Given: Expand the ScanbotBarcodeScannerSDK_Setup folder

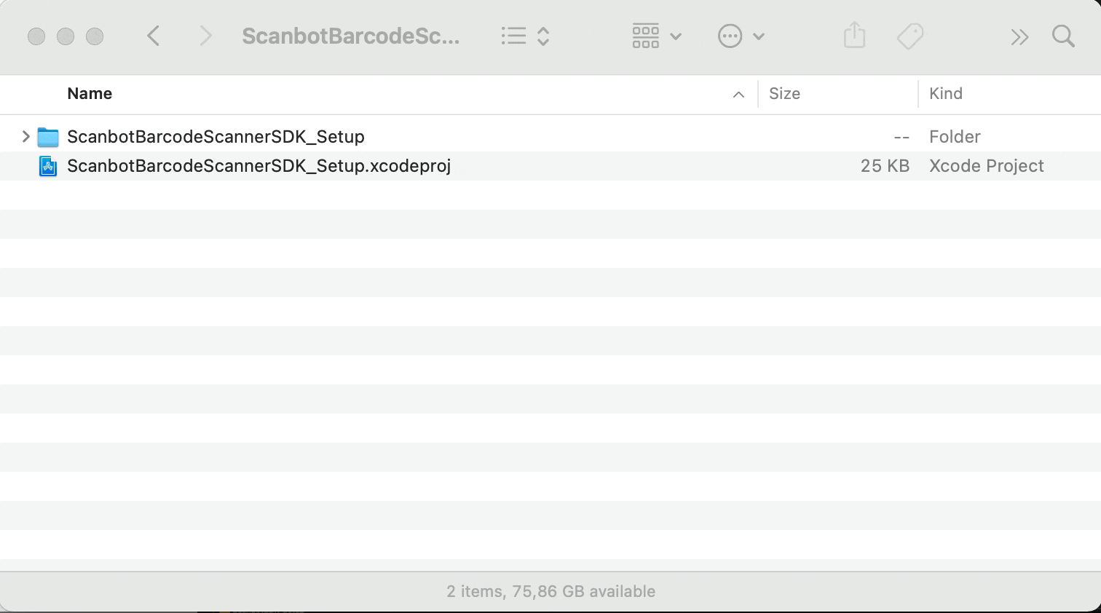Looking at the screenshot, I should click(x=25, y=136).
